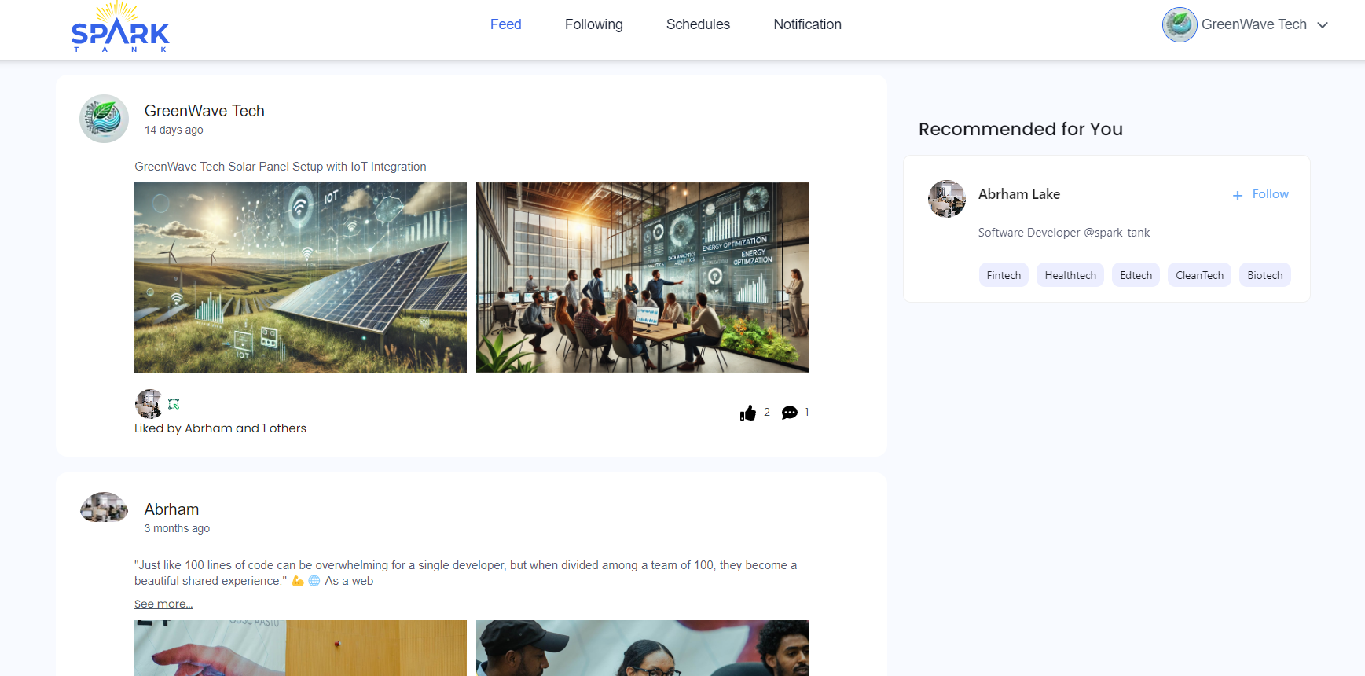Go to the Notification tab
This screenshot has height=676, width=1365.
pos(807,24)
